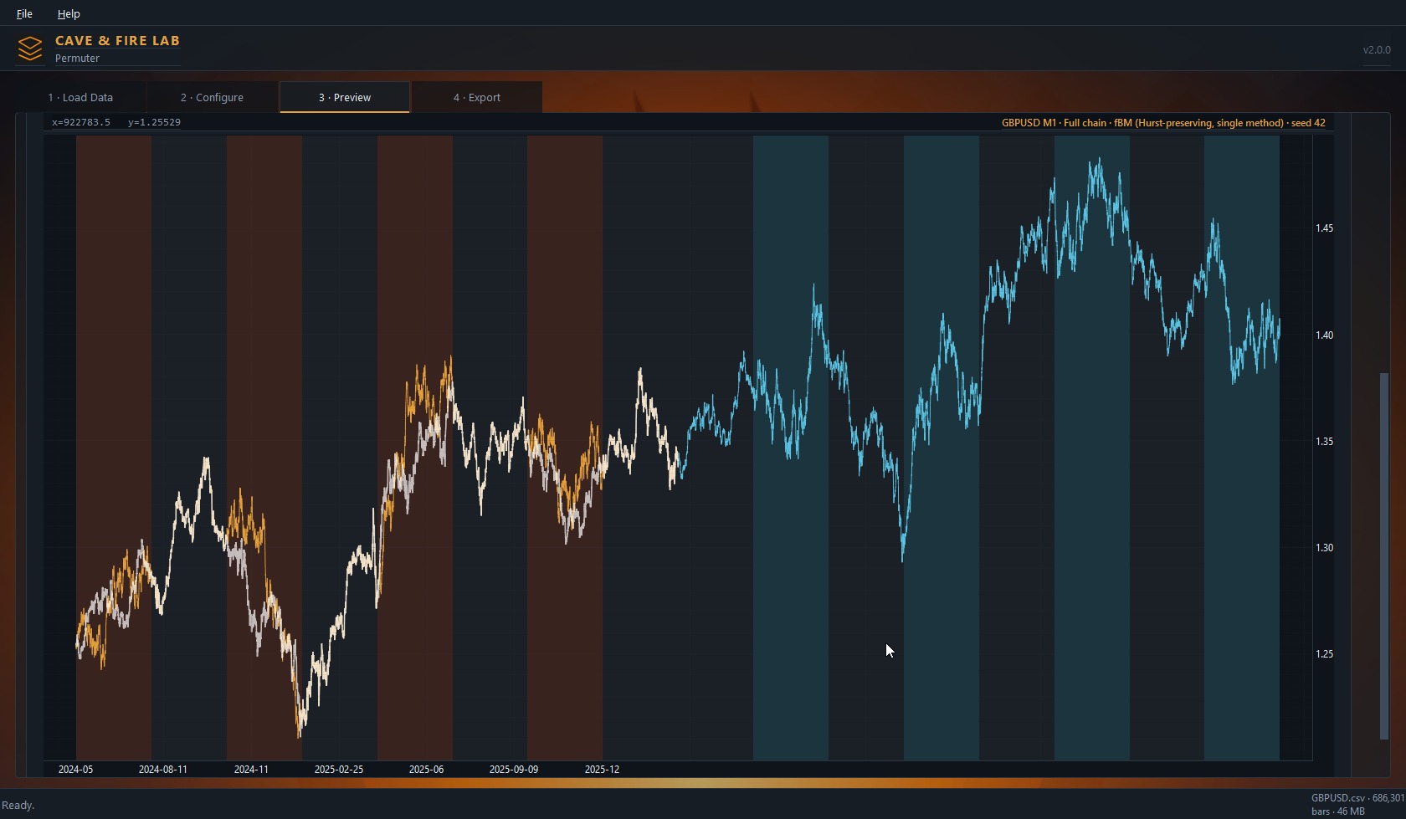Click the CAVE & FIRE LAB title text

tap(117, 40)
